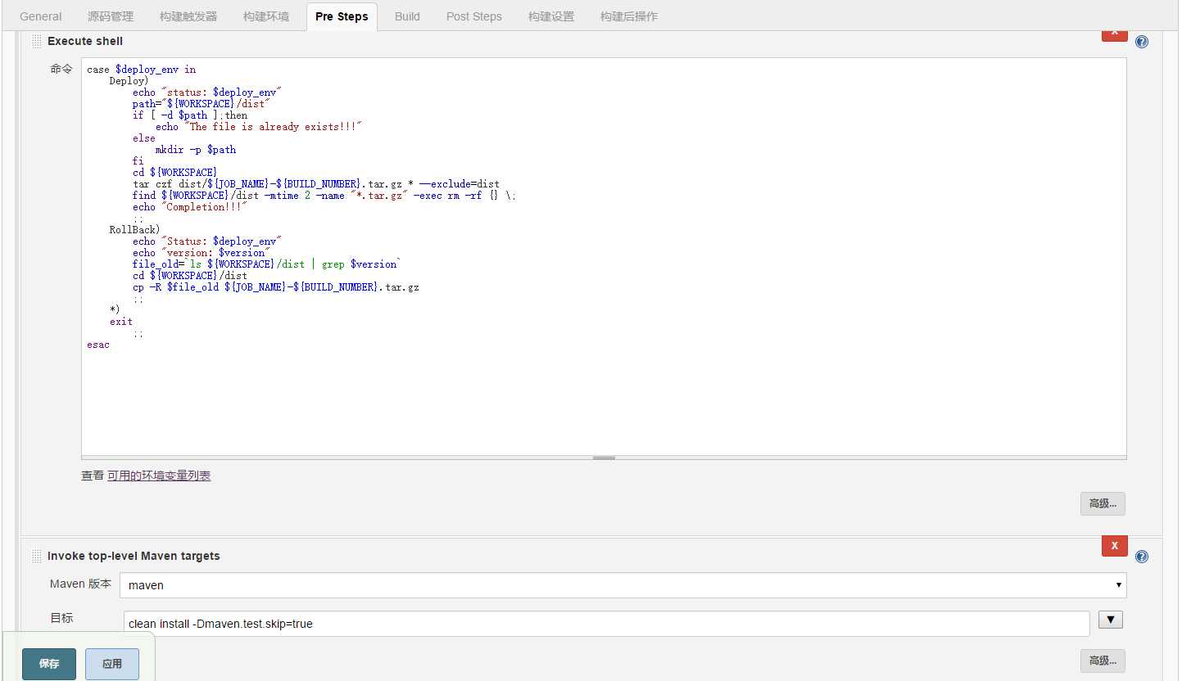Expand the 目标 field with arrow button
Image resolution: width=1182 pixels, height=681 pixels.
click(x=1110, y=620)
